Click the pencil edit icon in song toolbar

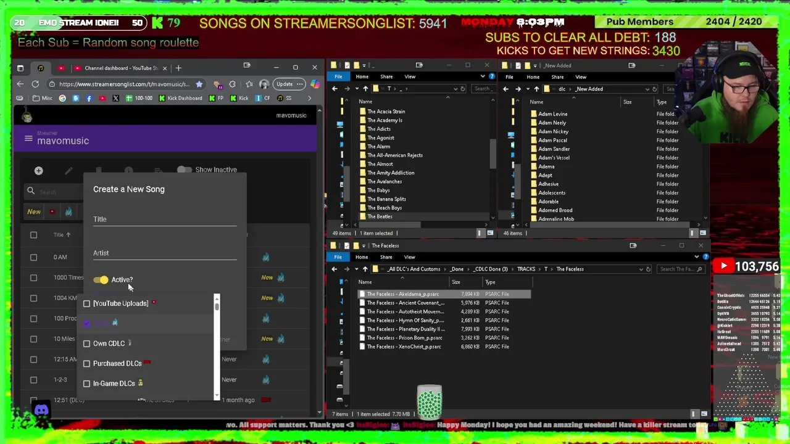click(69, 171)
